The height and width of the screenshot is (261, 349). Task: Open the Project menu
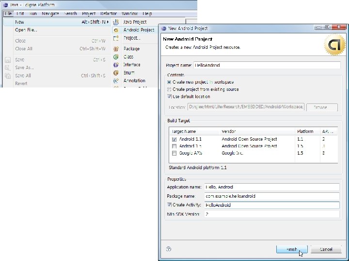89,14
